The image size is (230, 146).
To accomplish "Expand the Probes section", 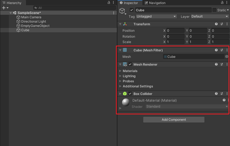I will 120,81.
